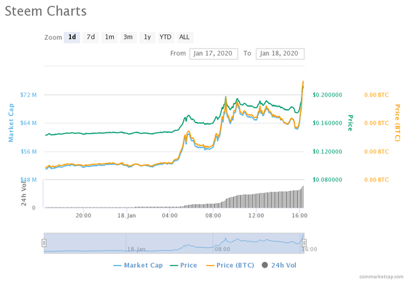Choose the 1y zoom range
Viewport: 409px width, 281px height.
click(148, 37)
